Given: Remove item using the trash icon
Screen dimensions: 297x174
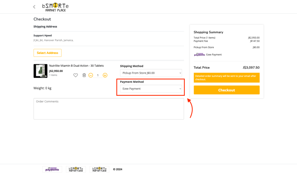Looking at the screenshot, I should pyautogui.click(x=84, y=75).
